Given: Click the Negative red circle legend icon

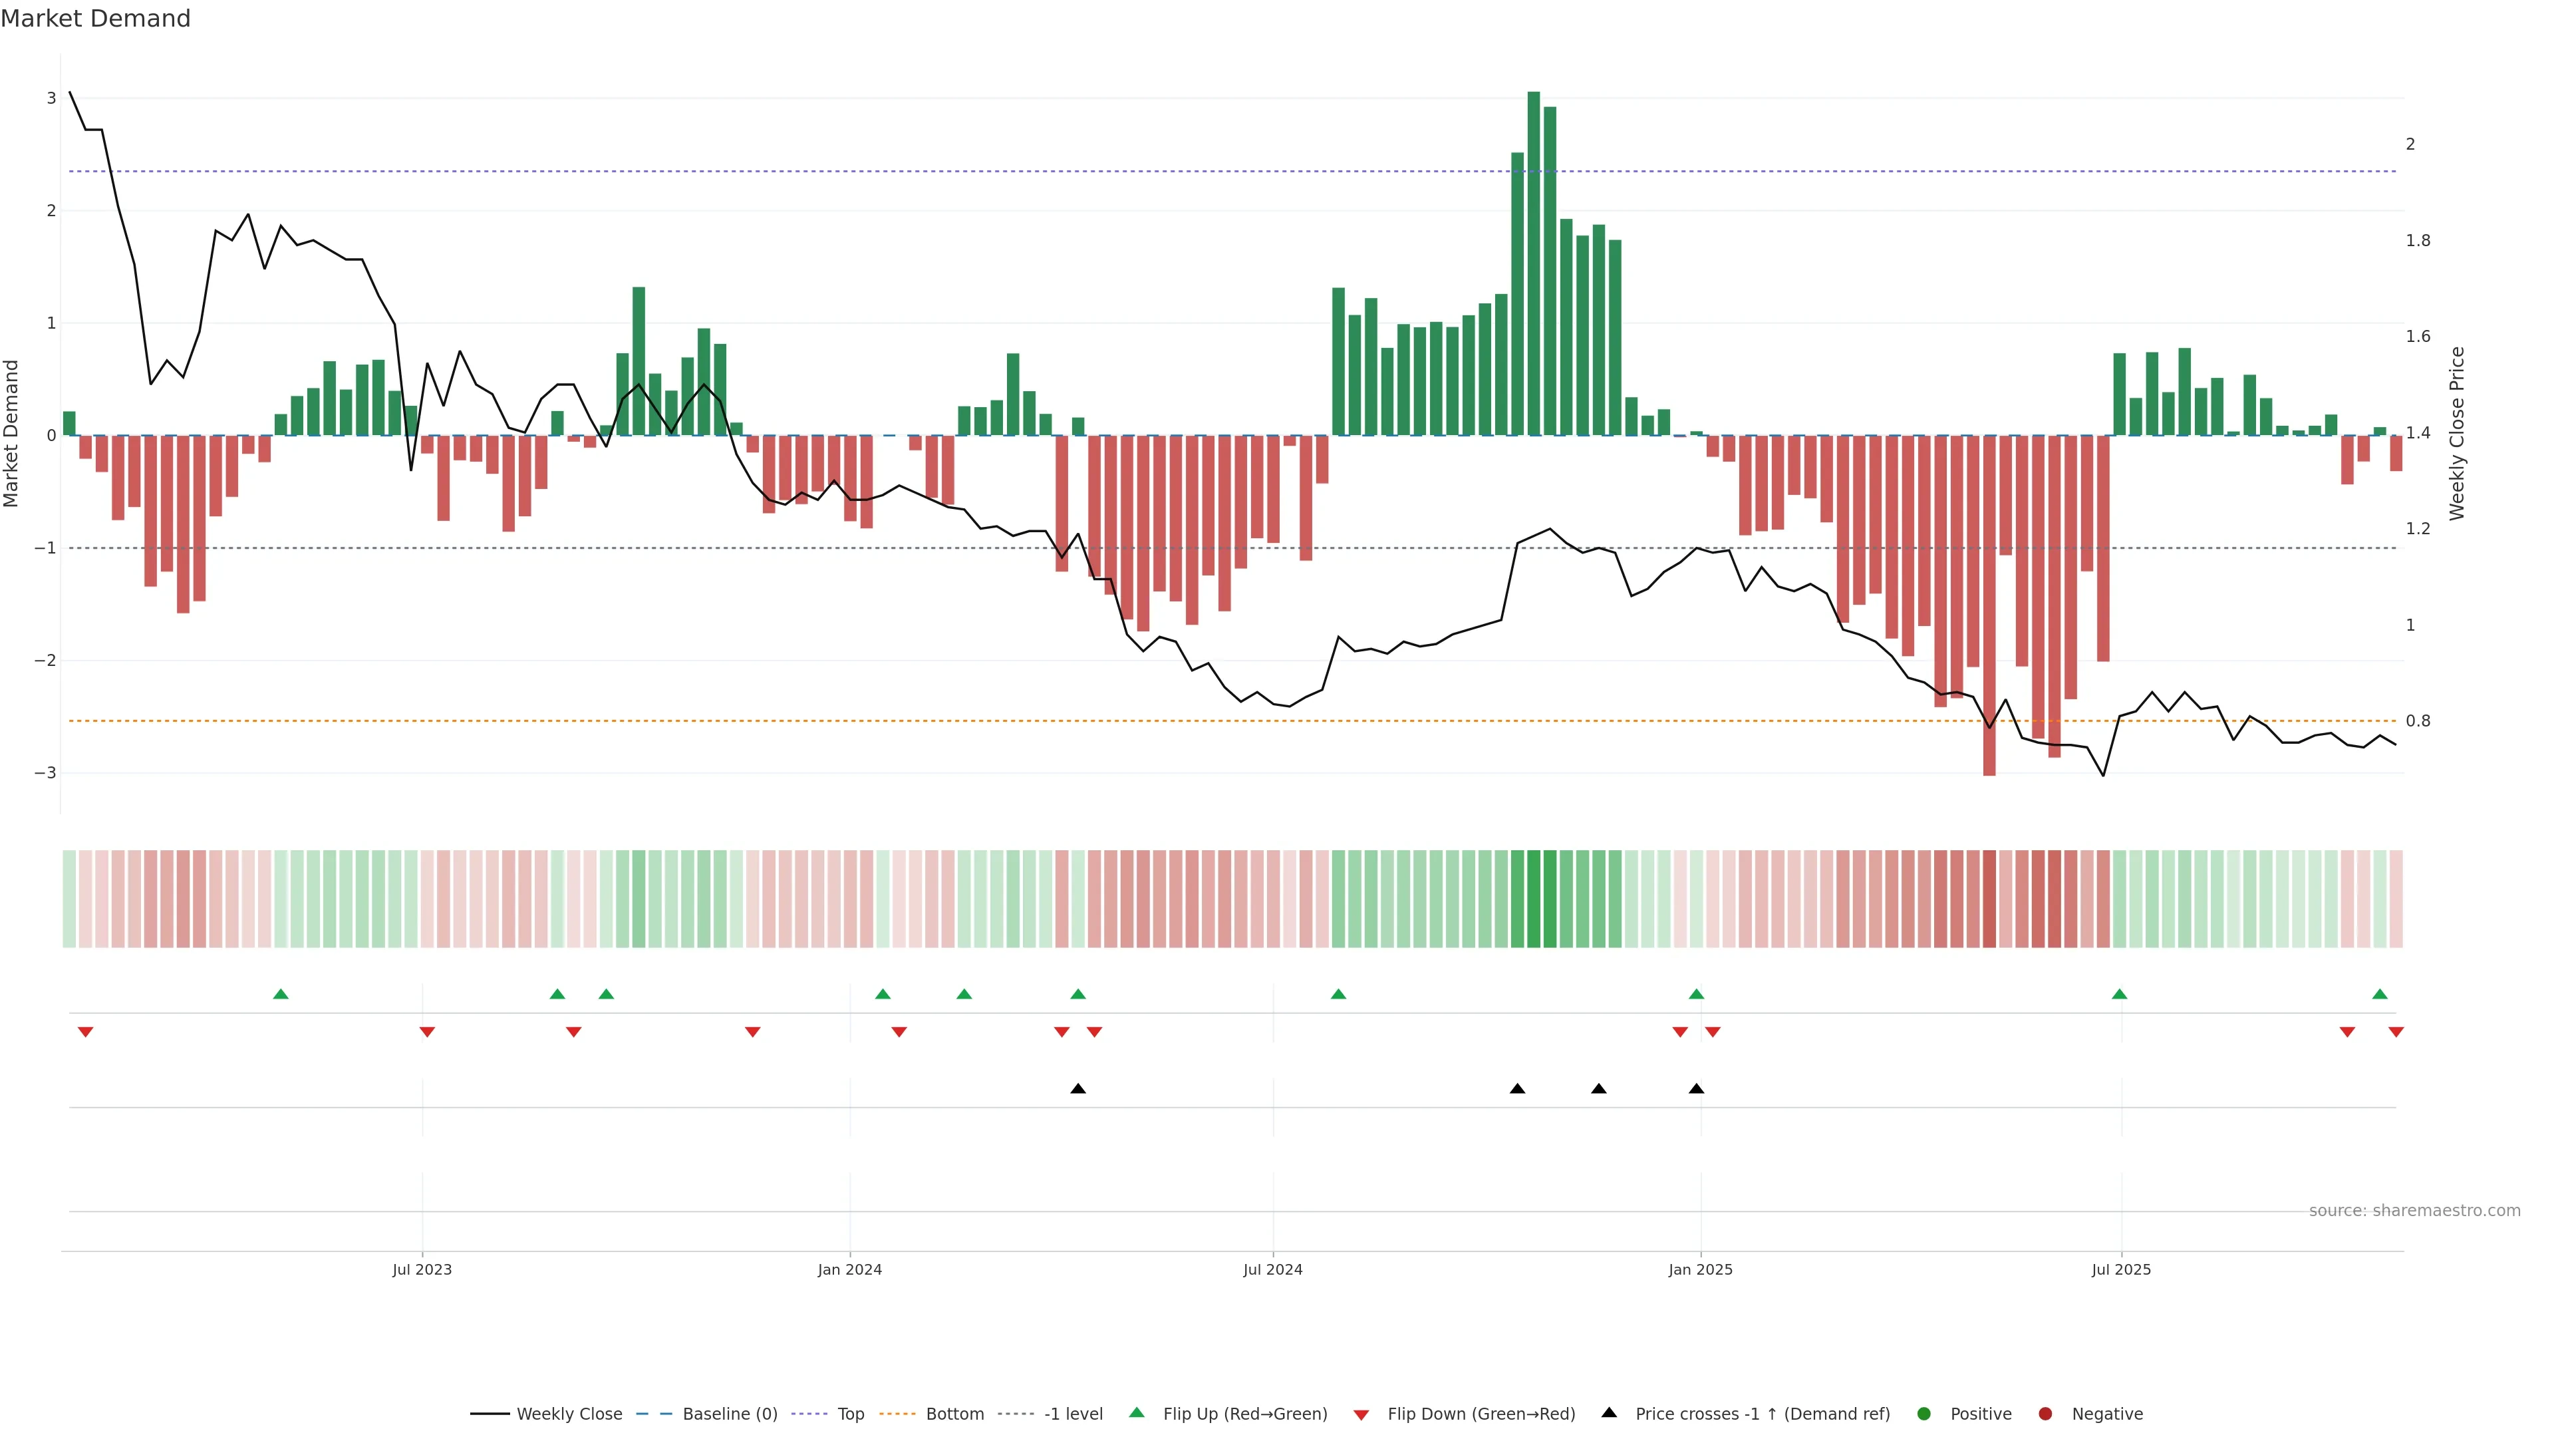Looking at the screenshot, I should (x=2045, y=1413).
